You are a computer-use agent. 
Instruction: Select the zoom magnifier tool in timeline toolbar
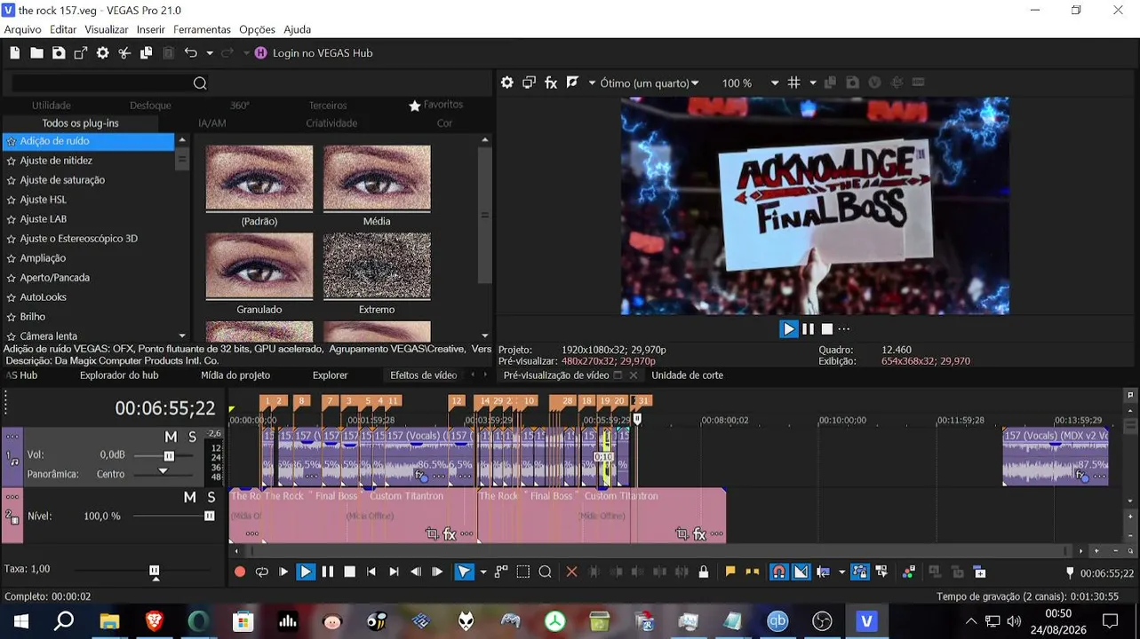click(546, 572)
